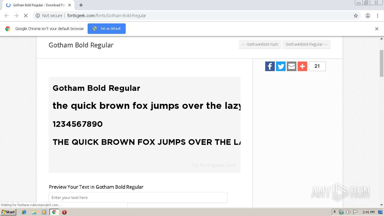
Task: View site information Not secure icon
Action: pyautogui.click(x=38, y=16)
